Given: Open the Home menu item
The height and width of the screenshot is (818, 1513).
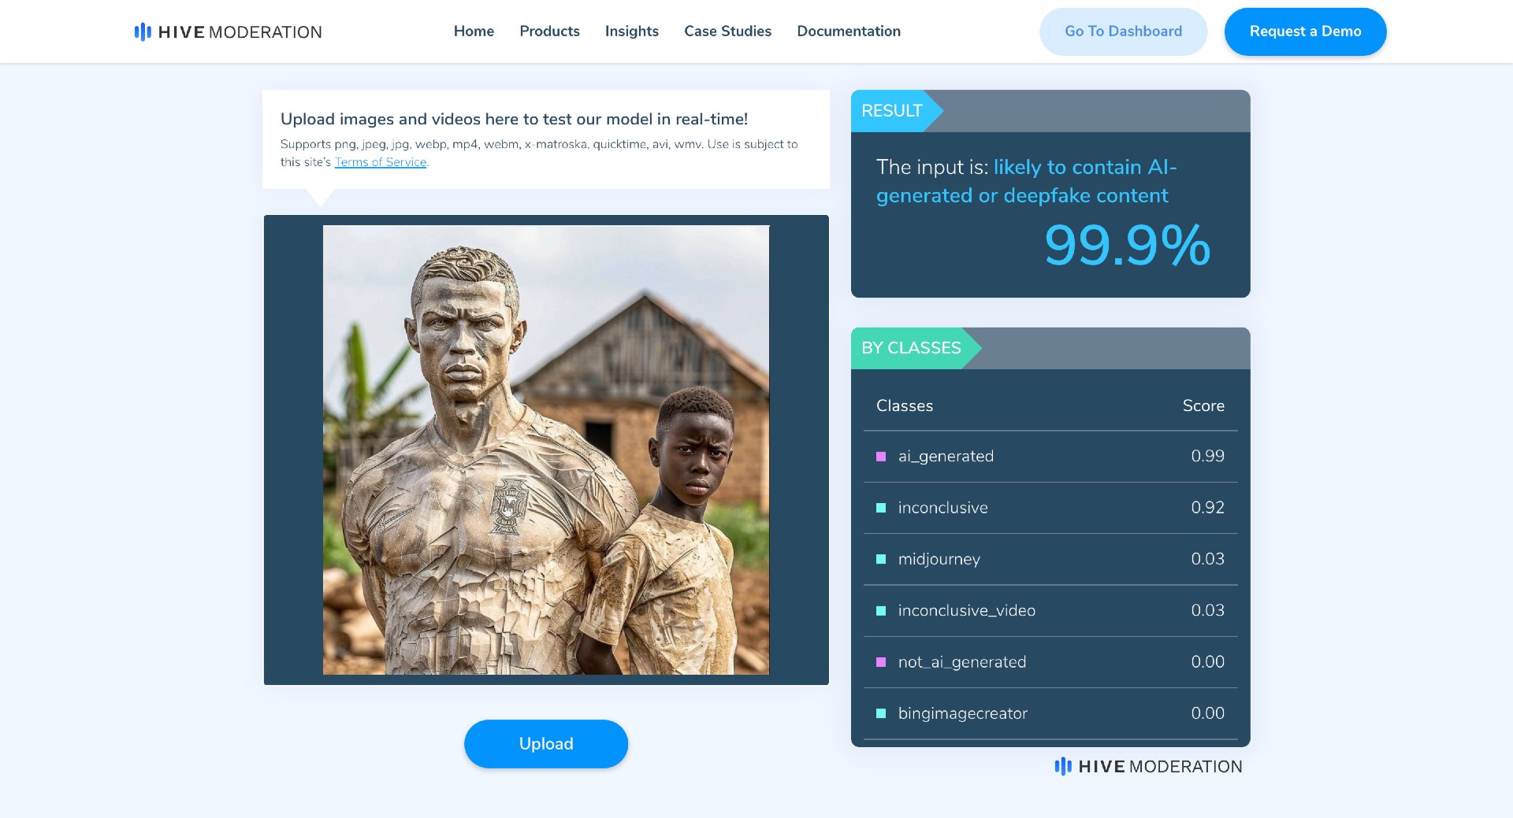Looking at the screenshot, I should click(x=474, y=31).
